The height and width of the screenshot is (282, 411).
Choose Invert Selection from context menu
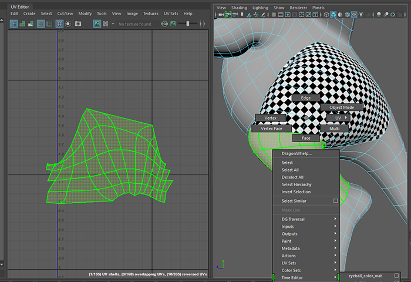[x=296, y=192]
